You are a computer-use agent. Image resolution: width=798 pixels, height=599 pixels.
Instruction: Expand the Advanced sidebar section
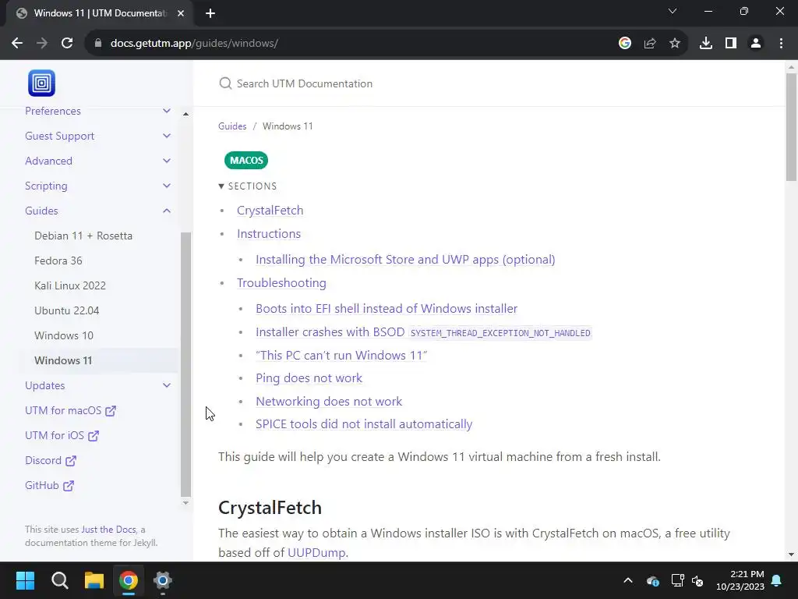tap(167, 161)
